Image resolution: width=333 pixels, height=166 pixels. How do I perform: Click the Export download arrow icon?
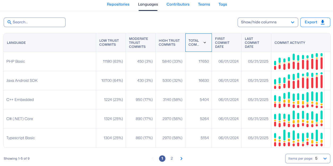click(323, 22)
